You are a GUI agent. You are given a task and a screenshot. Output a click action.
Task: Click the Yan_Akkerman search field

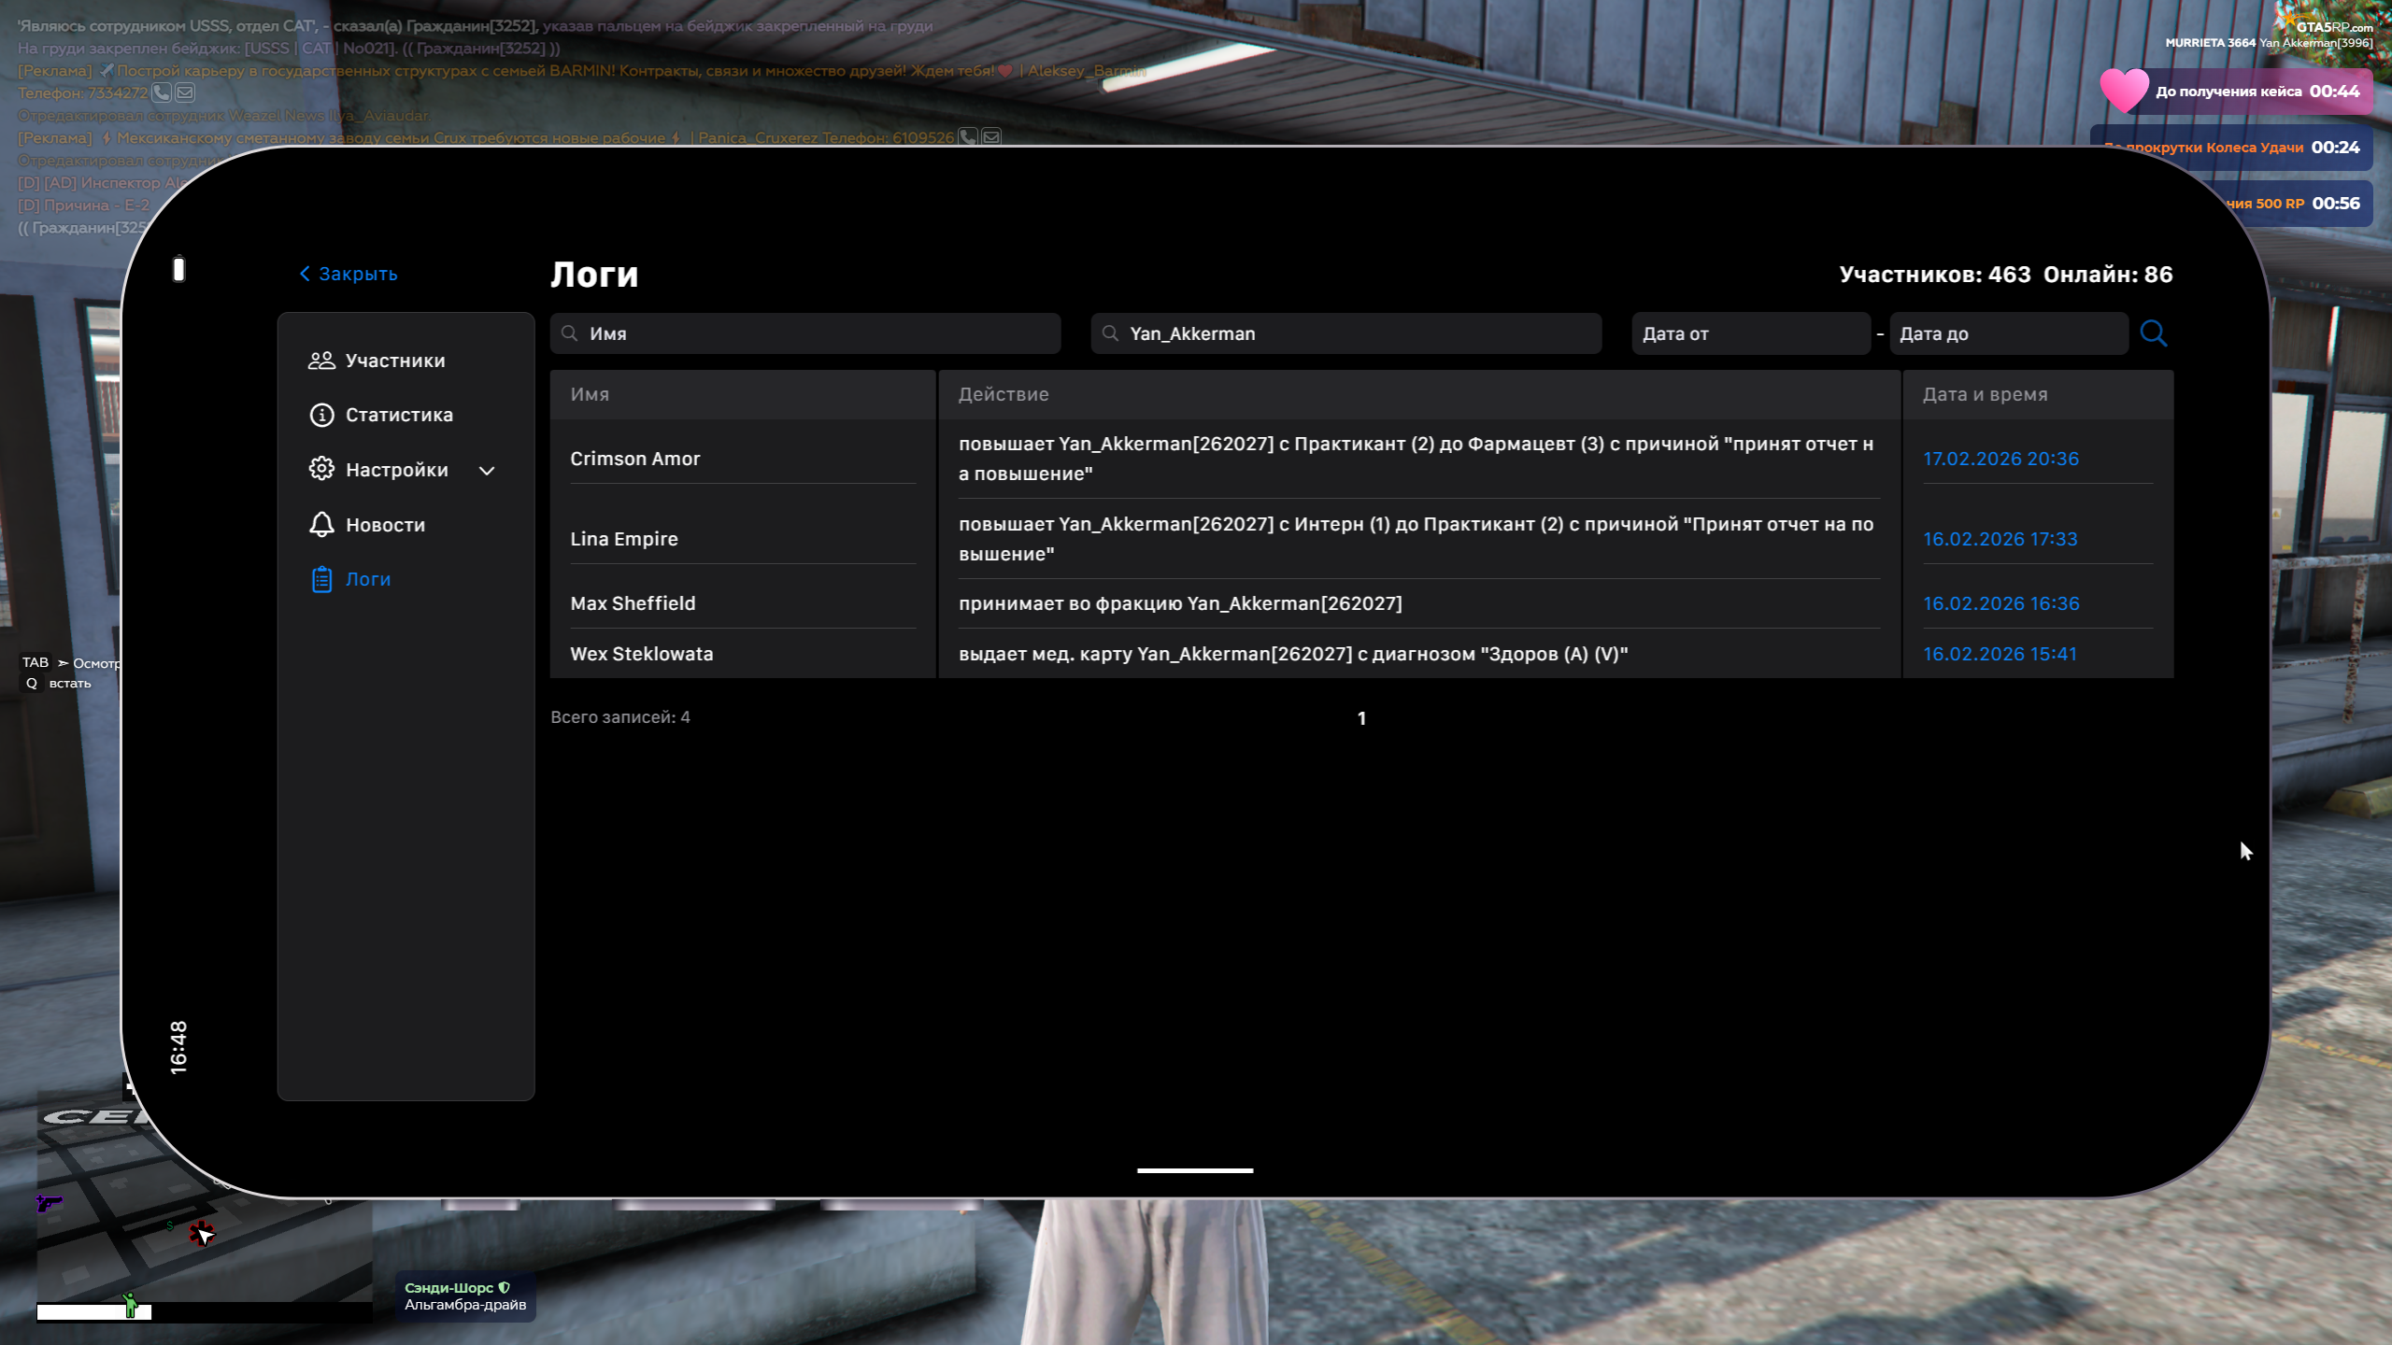tap(1345, 333)
